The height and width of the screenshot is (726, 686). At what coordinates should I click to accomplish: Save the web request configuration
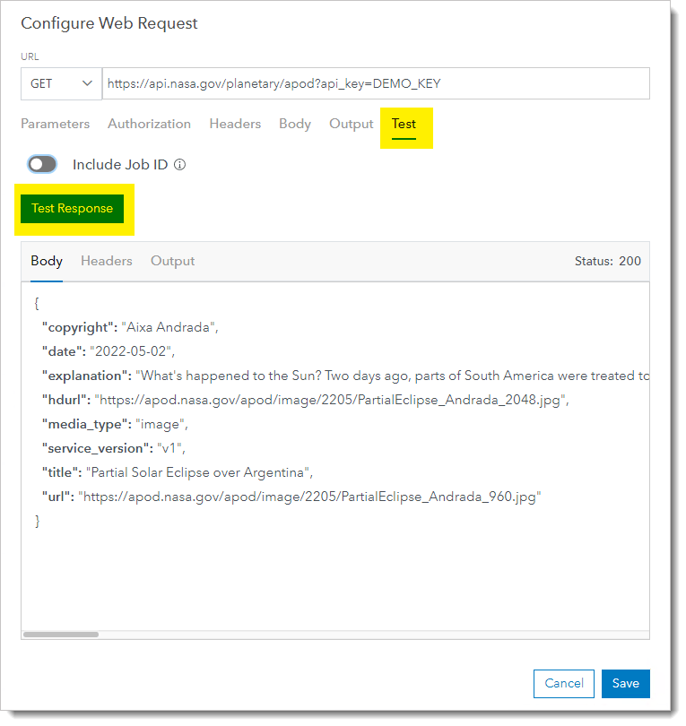tap(625, 683)
